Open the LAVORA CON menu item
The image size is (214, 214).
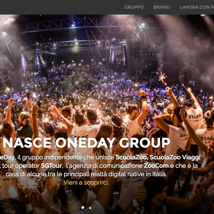coord(197,7)
